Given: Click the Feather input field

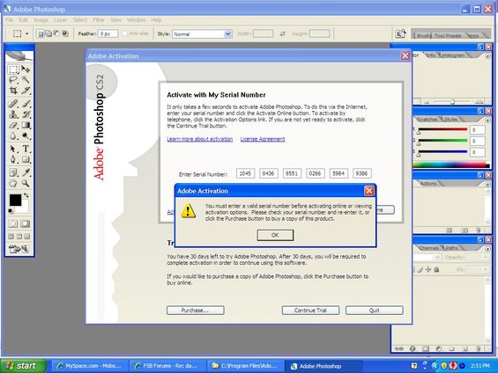Looking at the screenshot, I should click(108, 33).
